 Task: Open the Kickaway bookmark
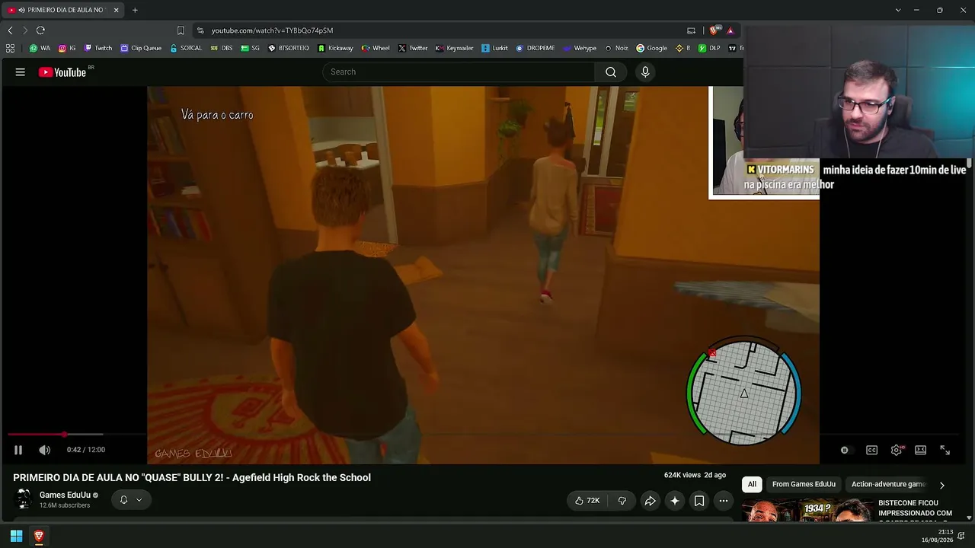click(335, 48)
